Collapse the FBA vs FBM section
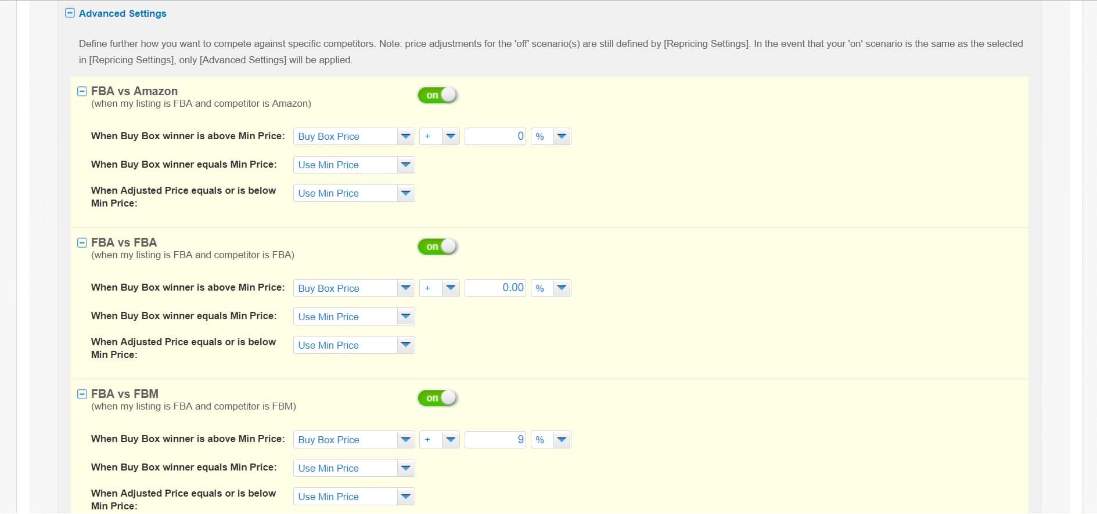 pyautogui.click(x=82, y=394)
